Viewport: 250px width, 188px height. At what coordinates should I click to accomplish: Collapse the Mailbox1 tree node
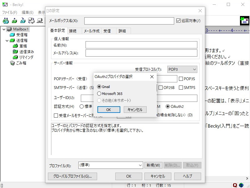coord(4,29)
